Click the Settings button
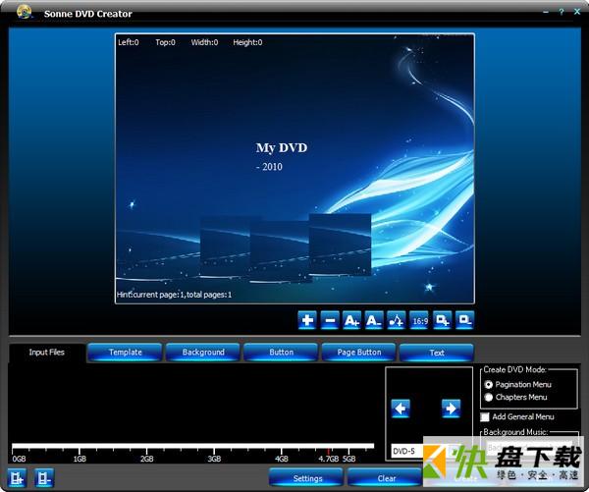This screenshot has width=589, height=492. 307,478
